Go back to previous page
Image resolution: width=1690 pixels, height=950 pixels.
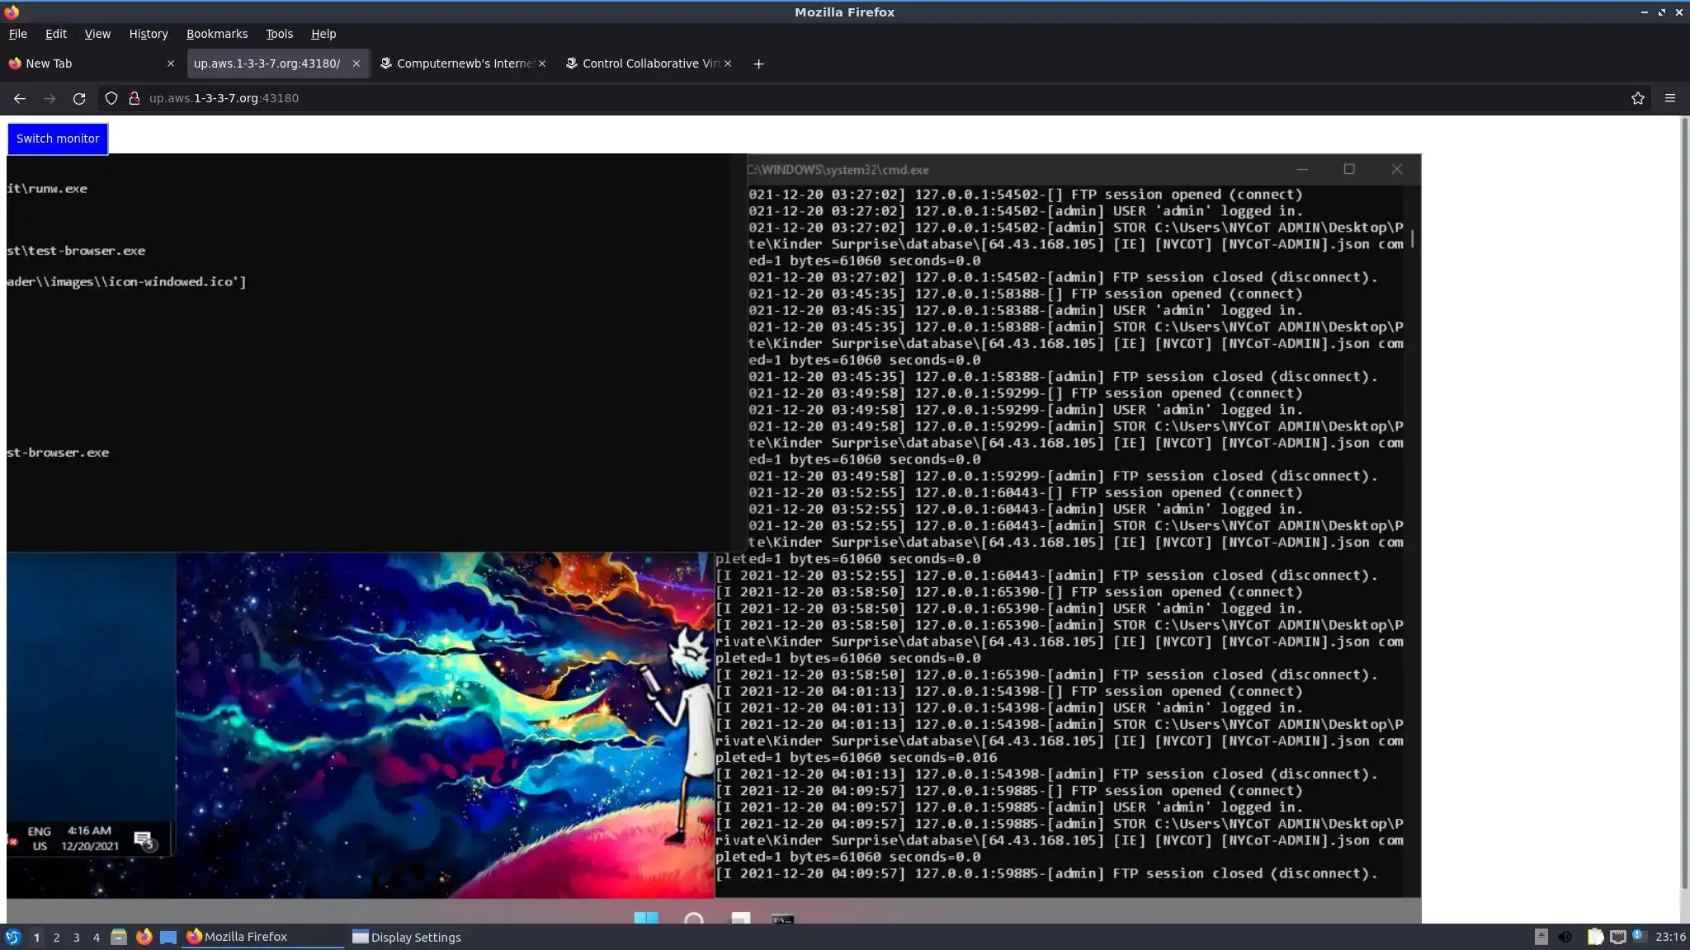(x=20, y=98)
